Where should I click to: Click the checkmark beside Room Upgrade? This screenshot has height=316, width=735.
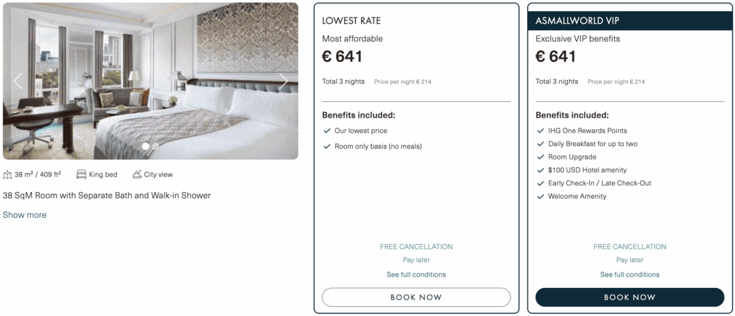[541, 157]
